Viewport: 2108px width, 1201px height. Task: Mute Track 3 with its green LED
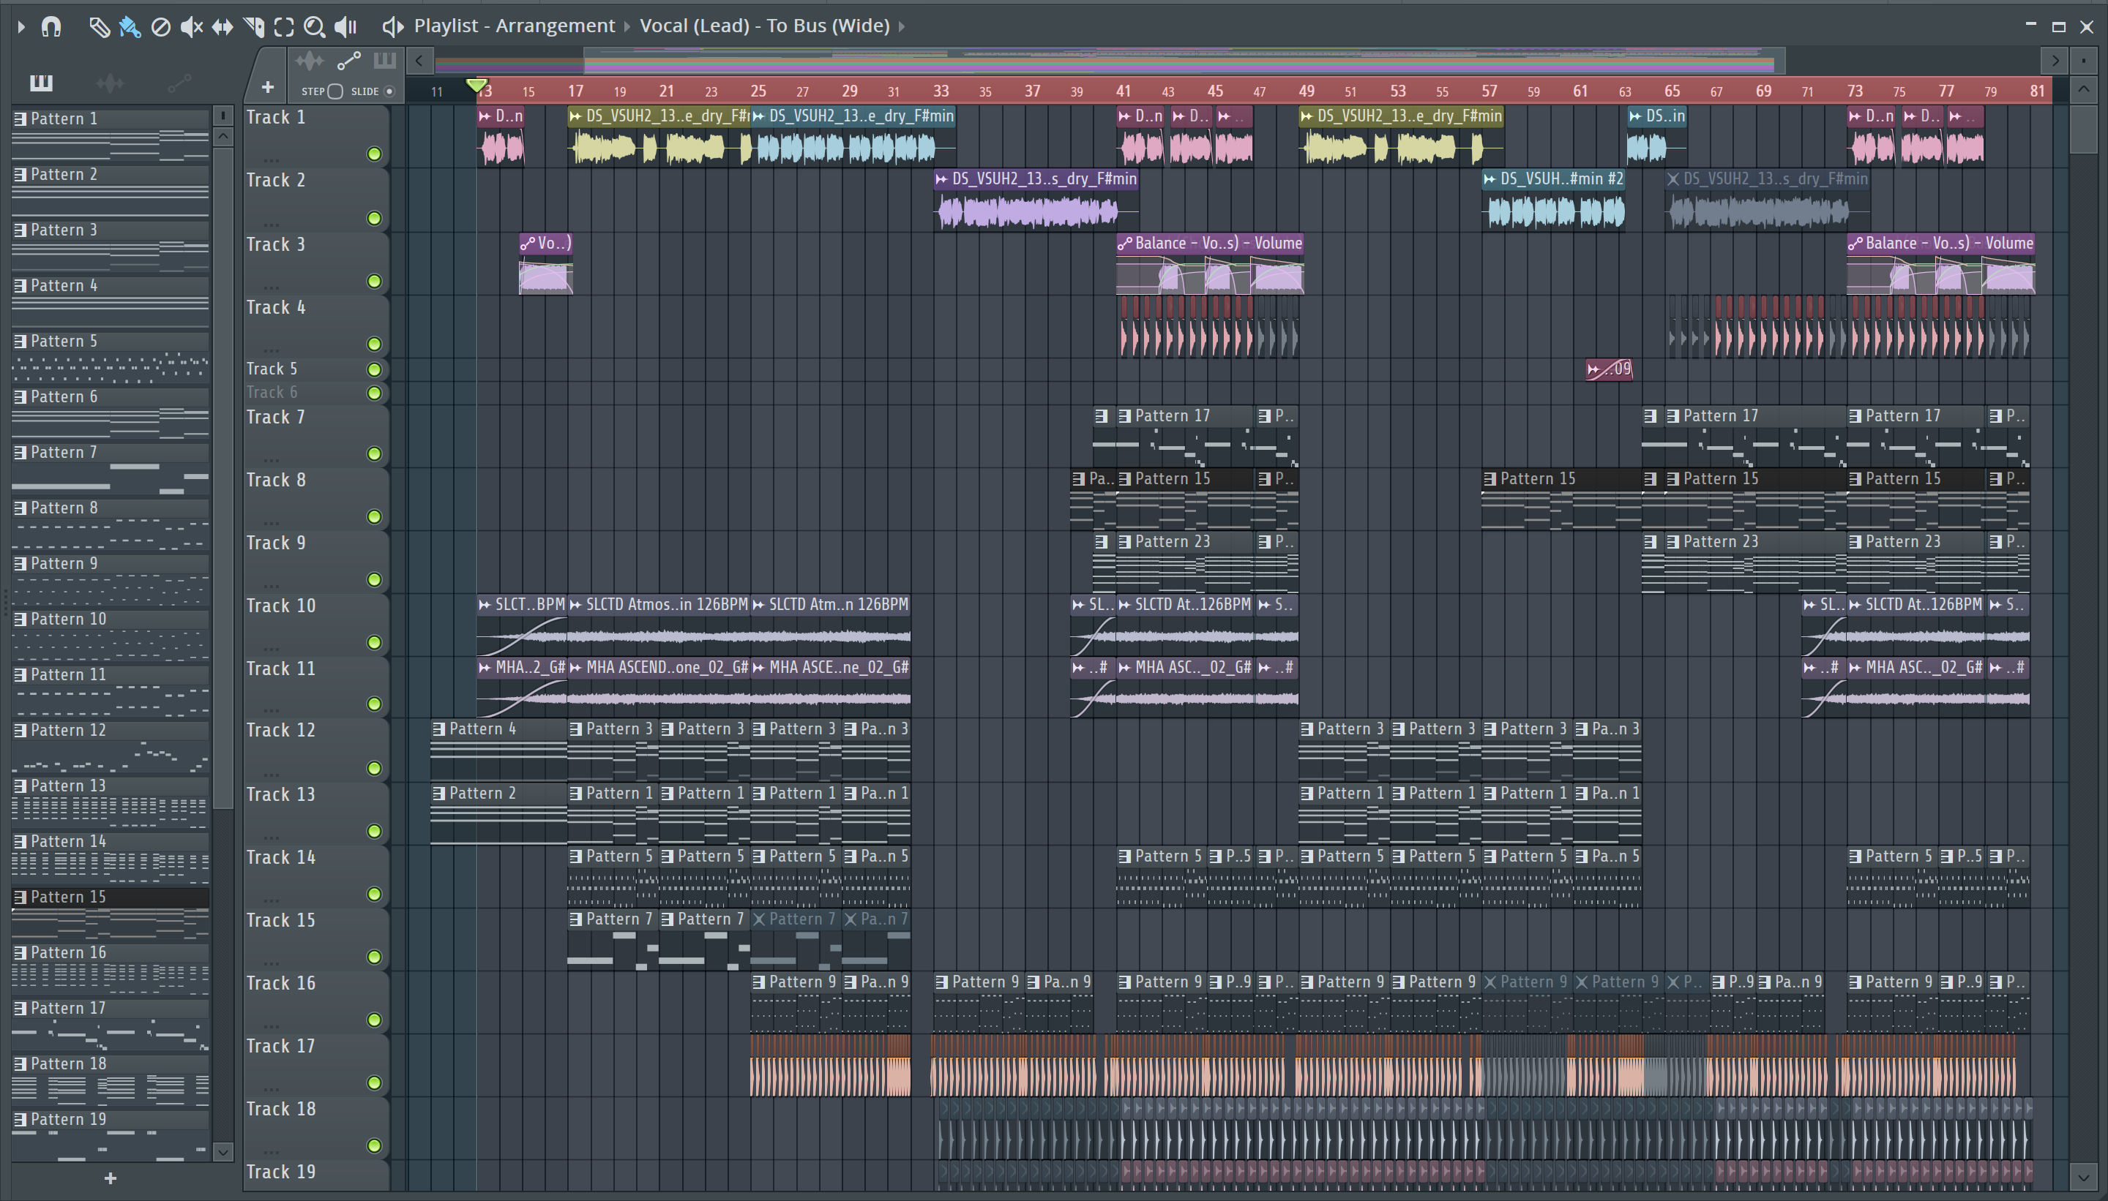coord(374,282)
